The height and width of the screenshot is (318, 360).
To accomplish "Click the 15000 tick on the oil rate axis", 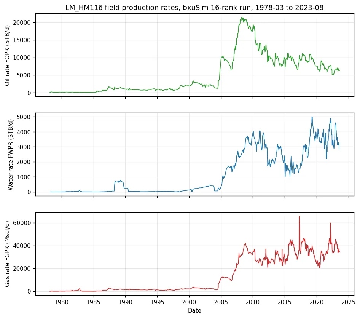I will [22, 40].
